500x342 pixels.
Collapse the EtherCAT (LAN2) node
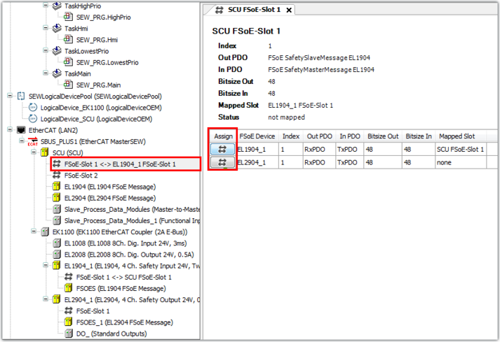[x=9, y=130]
